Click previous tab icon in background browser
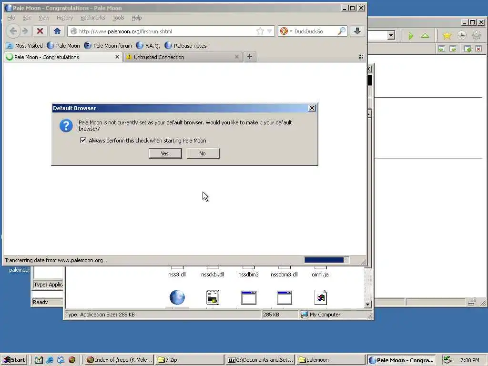 point(441,49)
